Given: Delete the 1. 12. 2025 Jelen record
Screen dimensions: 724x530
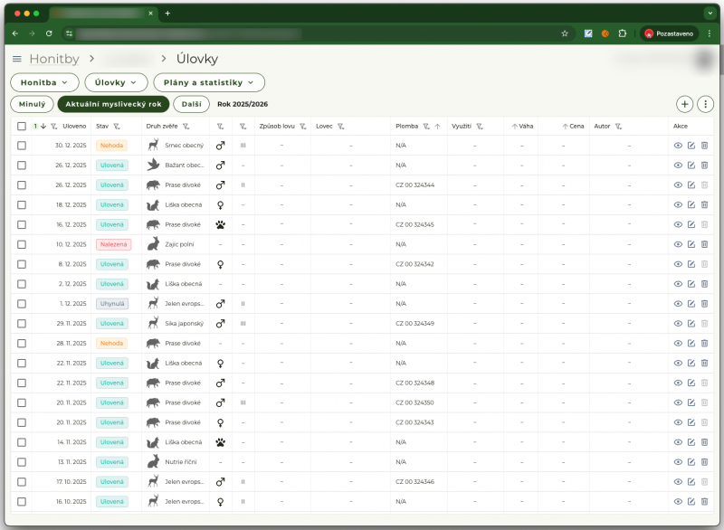Looking at the screenshot, I should [x=705, y=304].
